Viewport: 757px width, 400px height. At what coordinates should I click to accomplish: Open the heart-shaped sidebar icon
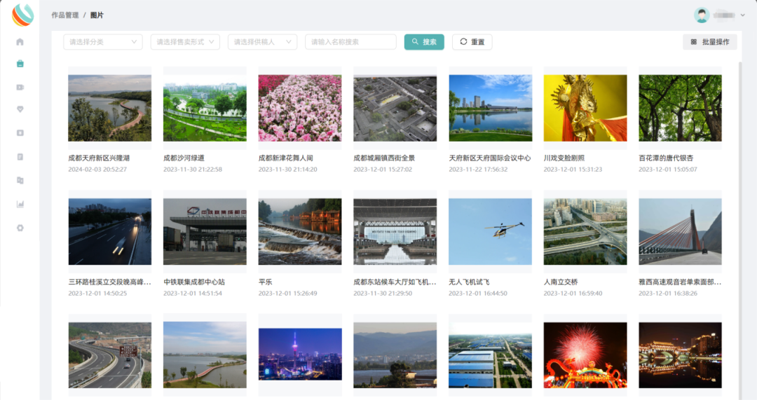click(20, 109)
